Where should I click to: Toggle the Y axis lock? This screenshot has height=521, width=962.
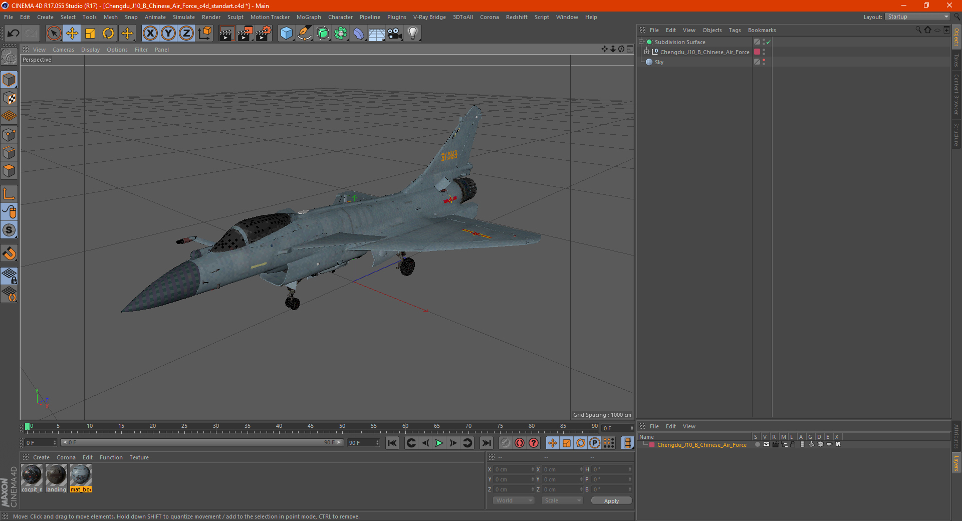click(168, 34)
